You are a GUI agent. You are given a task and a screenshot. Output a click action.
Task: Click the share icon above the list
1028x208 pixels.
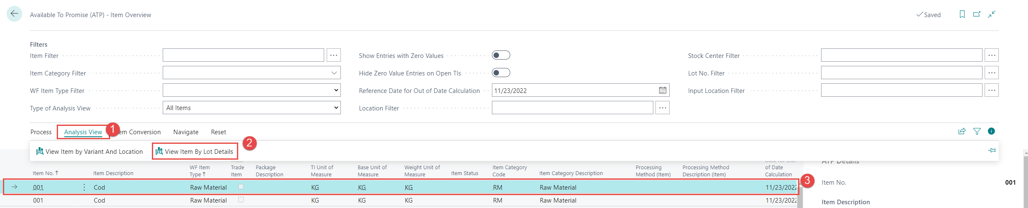pos(962,131)
